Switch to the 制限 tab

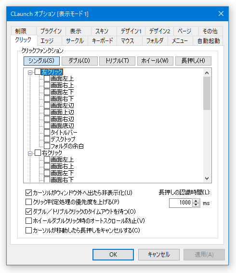pyautogui.click(x=24, y=31)
